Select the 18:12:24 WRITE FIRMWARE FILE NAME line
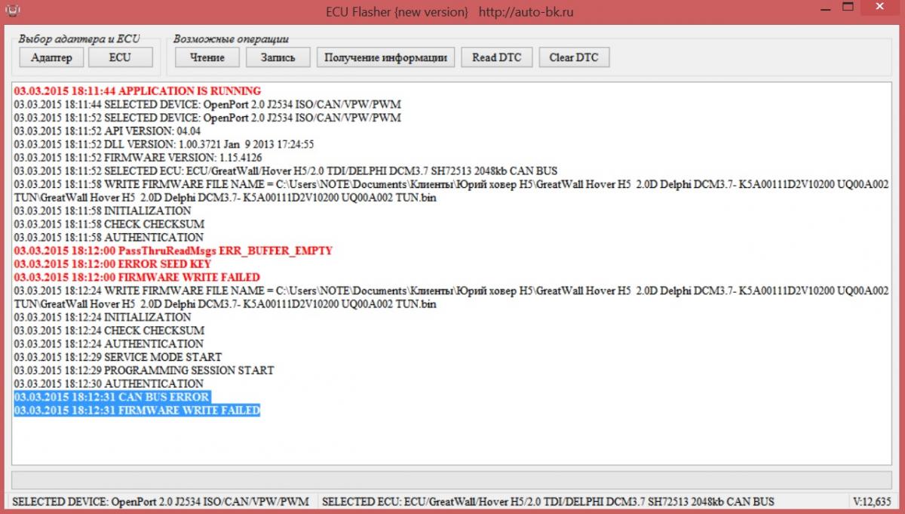905x514 pixels. [451, 297]
